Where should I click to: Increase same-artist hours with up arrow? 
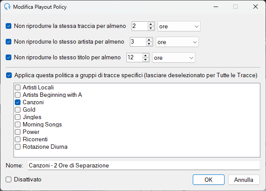[x=149, y=40]
